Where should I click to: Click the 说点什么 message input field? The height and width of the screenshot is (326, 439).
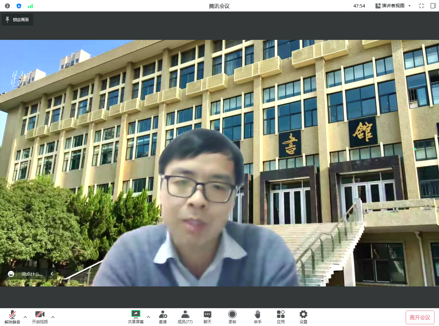pos(32,274)
